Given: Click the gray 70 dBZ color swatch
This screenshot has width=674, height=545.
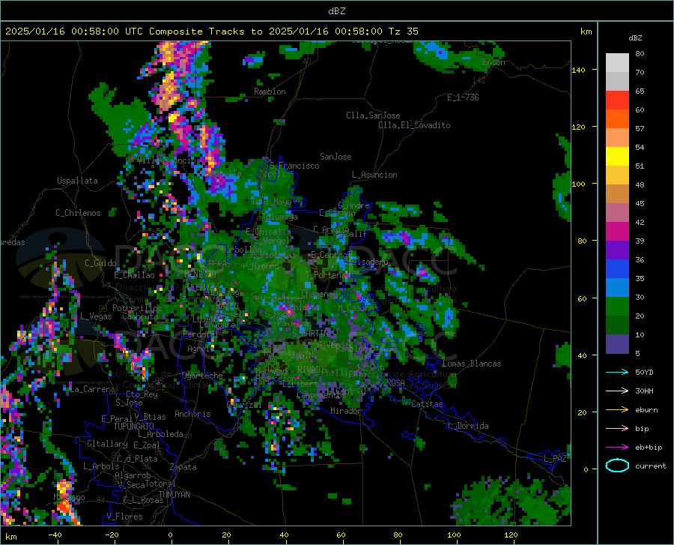Looking at the screenshot, I should 617,81.
